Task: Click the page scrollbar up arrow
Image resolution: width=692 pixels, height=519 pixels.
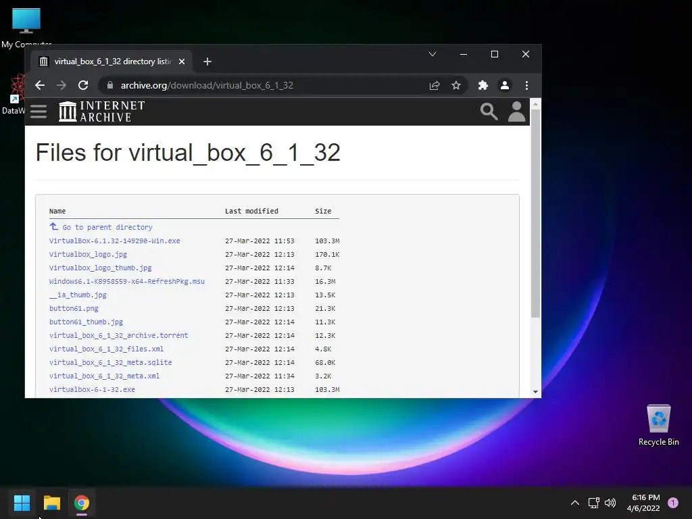Action: click(535, 104)
